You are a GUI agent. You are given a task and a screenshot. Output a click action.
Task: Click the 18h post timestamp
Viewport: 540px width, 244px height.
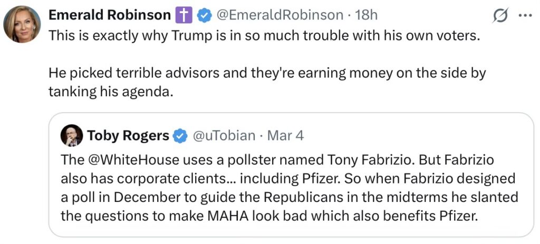(367, 15)
